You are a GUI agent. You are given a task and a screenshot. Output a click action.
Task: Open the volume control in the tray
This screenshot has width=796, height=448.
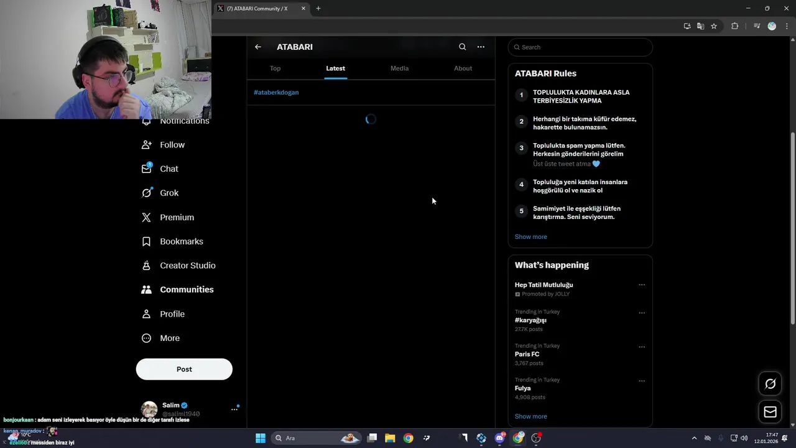(x=744, y=438)
